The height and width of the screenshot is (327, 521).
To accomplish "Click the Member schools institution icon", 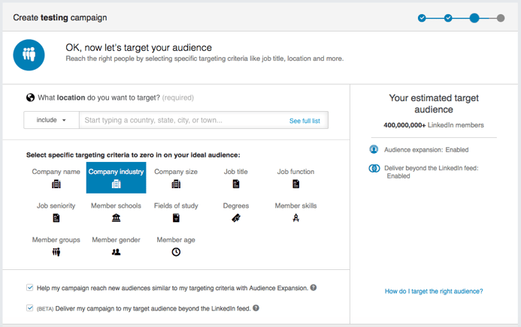I will (116, 218).
